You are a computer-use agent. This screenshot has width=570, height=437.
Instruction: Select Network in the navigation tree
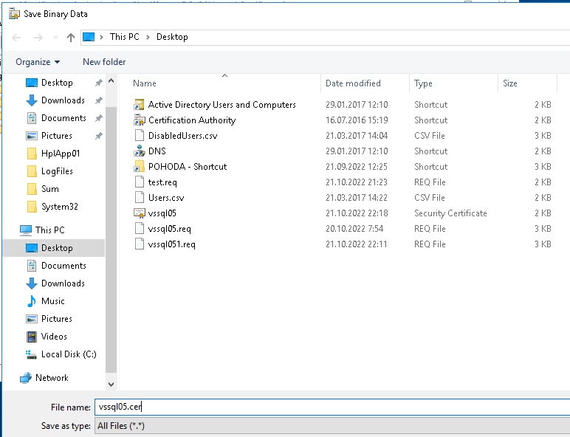click(52, 378)
